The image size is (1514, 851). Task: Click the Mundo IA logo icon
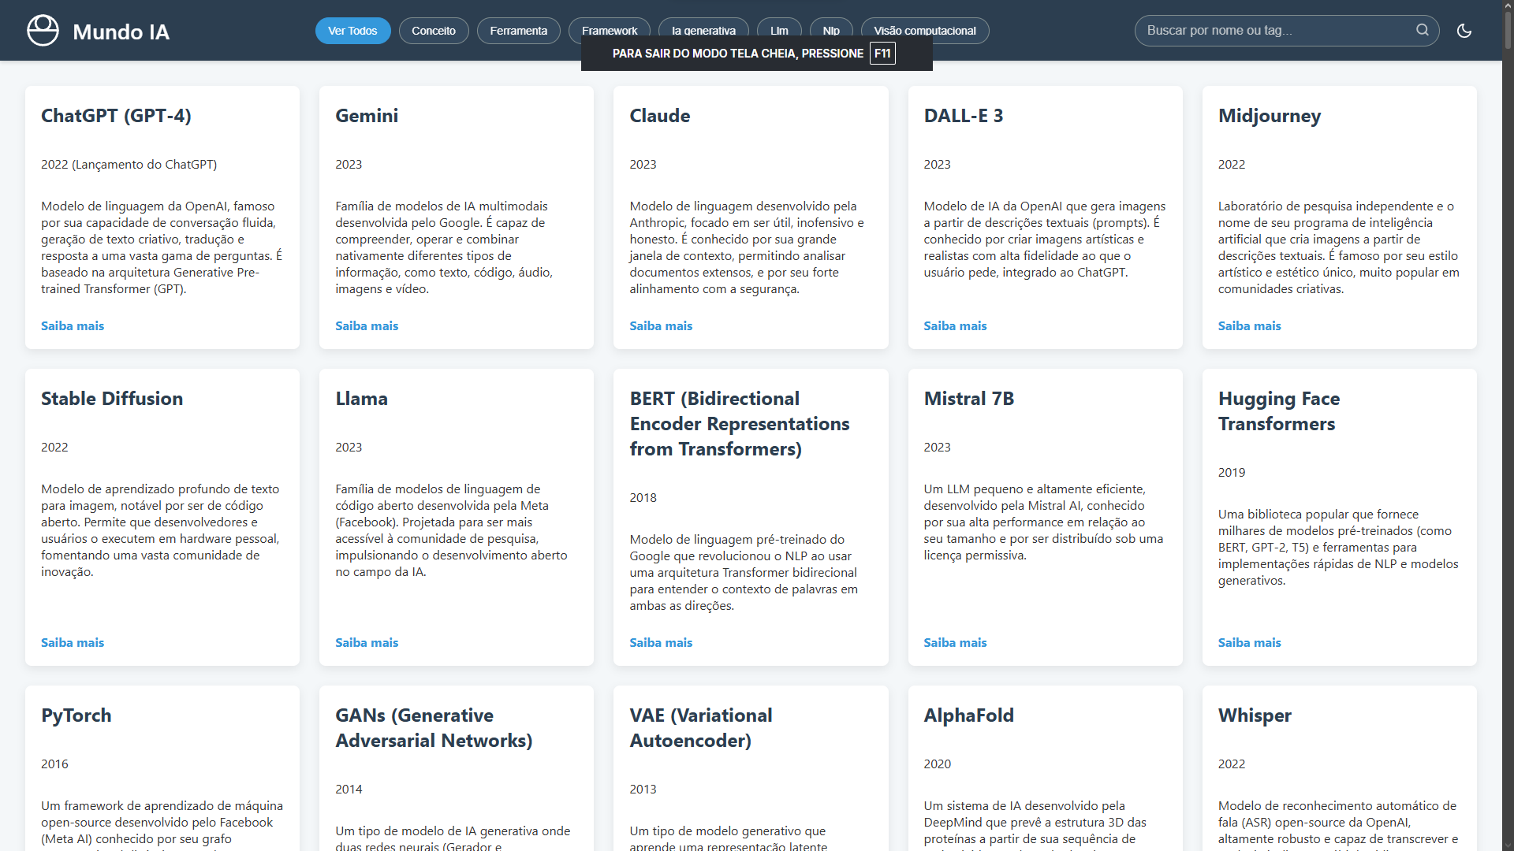(43, 31)
